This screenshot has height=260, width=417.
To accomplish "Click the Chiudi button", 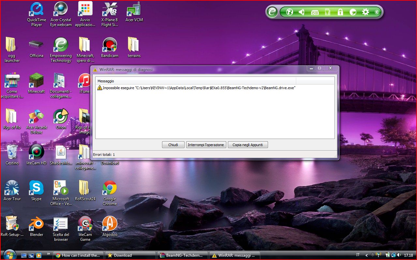I will click(x=173, y=145).
